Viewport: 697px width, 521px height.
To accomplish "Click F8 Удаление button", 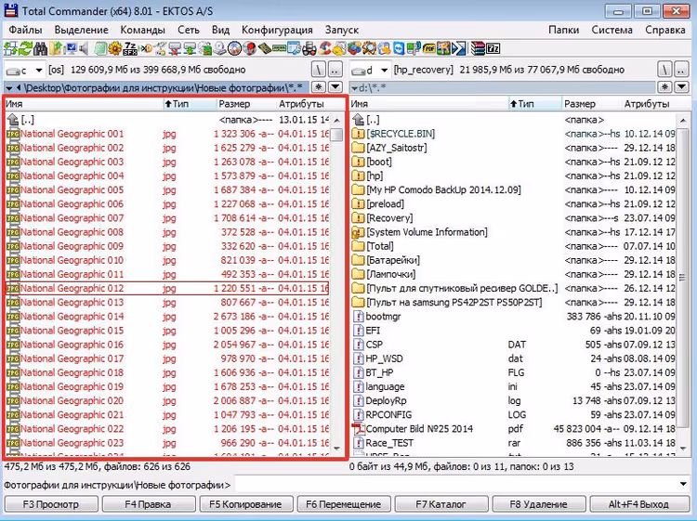I will tap(539, 504).
